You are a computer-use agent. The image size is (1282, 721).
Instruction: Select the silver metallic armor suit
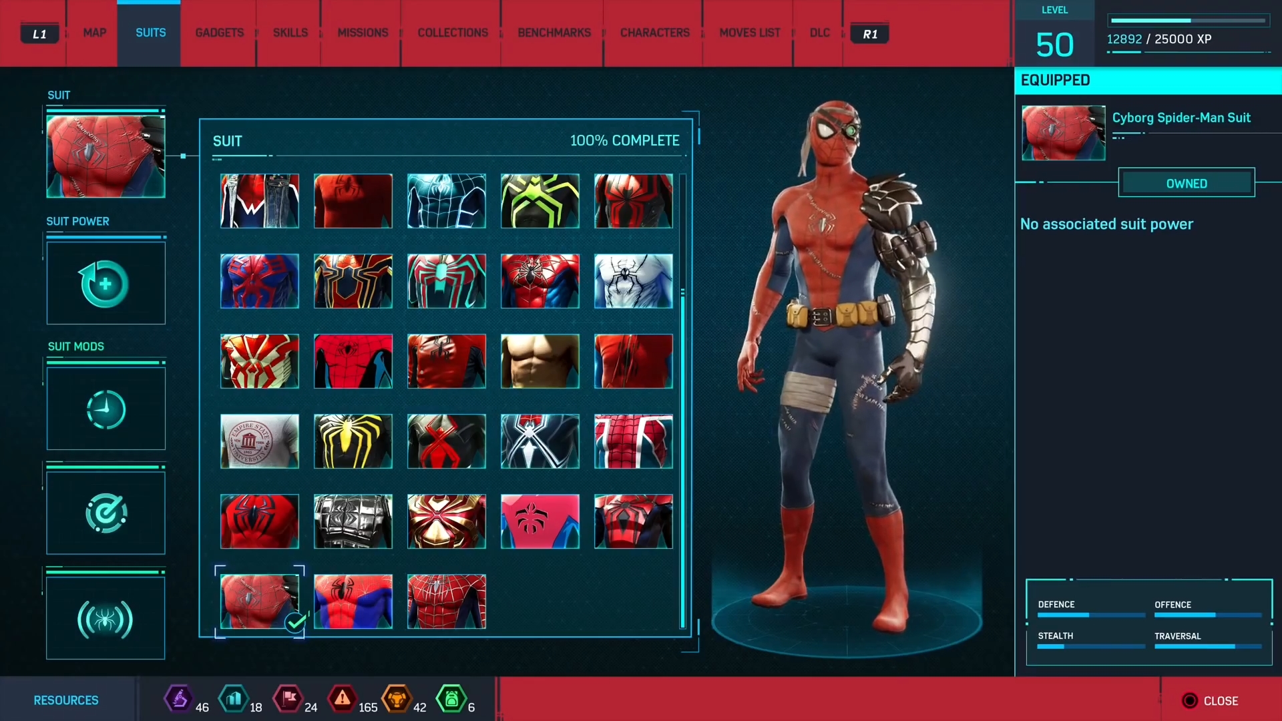(x=353, y=521)
